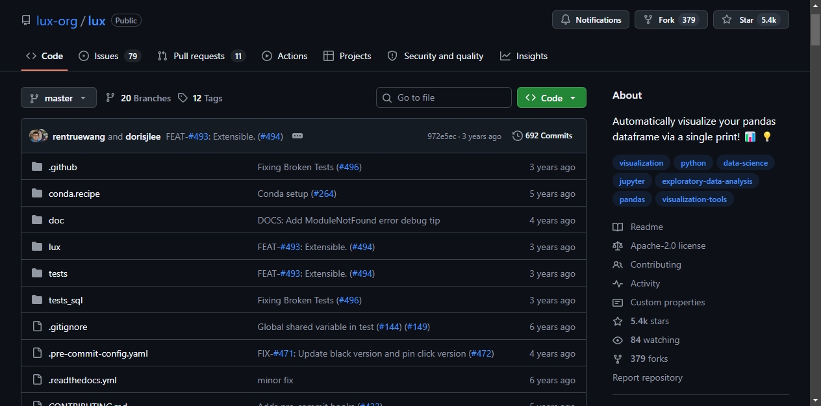Image resolution: width=821 pixels, height=406 pixels.
Task: Expand the commit message ellipsis button
Action: pyautogui.click(x=297, y=136)
